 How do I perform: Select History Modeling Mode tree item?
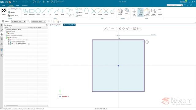[14, 30]
